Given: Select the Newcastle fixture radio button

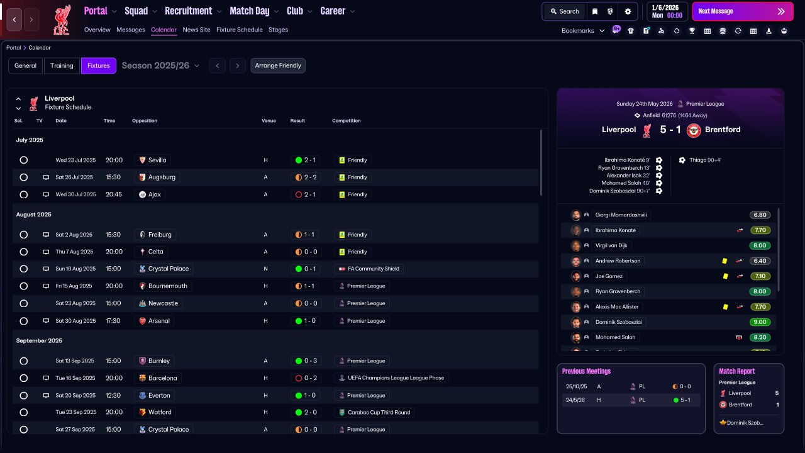Looking at the screenshot, I should tap(24, 304).
